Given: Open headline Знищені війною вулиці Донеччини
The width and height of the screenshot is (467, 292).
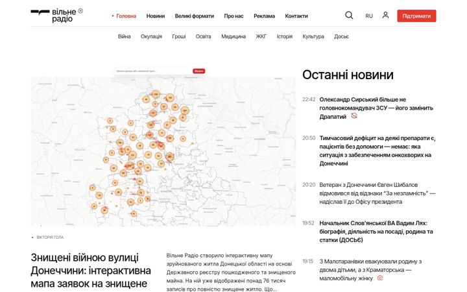Looking at the screenshot, I should [91, 270].
